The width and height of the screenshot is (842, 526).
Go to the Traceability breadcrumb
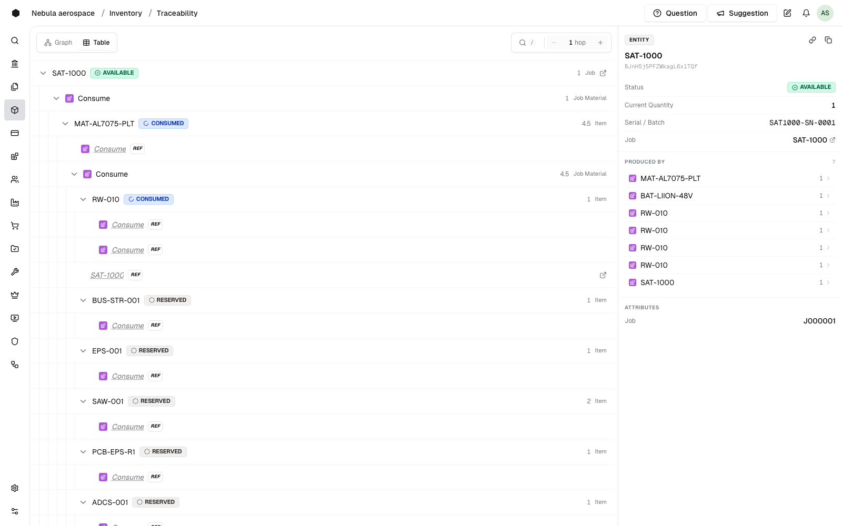pyautogui.click(x=177, y=13)
